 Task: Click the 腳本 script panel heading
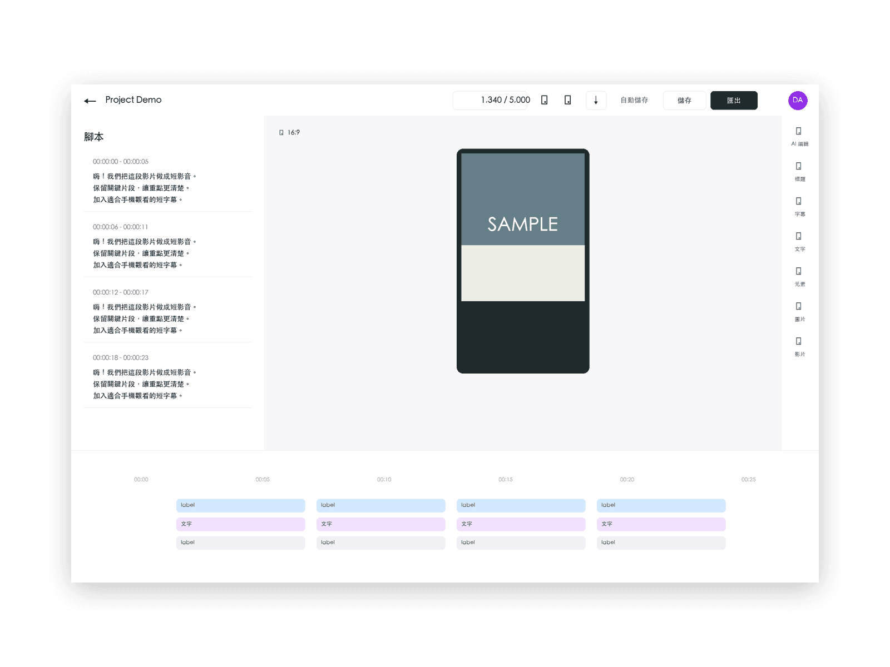click(x=94, y=137)
